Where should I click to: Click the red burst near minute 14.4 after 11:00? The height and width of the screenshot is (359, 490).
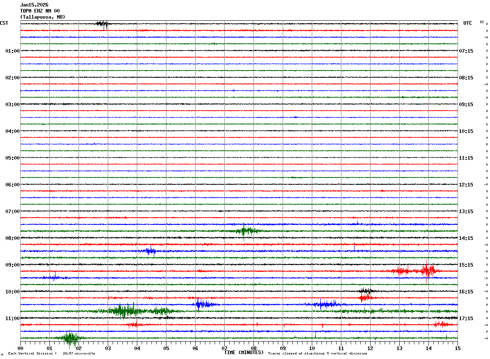click(x=441, y=324)
